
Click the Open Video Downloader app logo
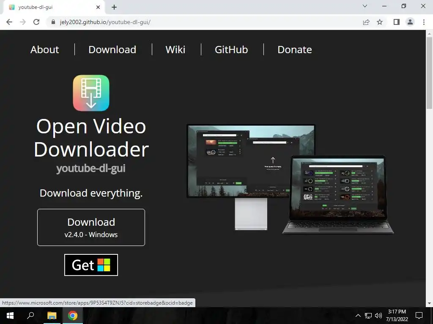91,93
